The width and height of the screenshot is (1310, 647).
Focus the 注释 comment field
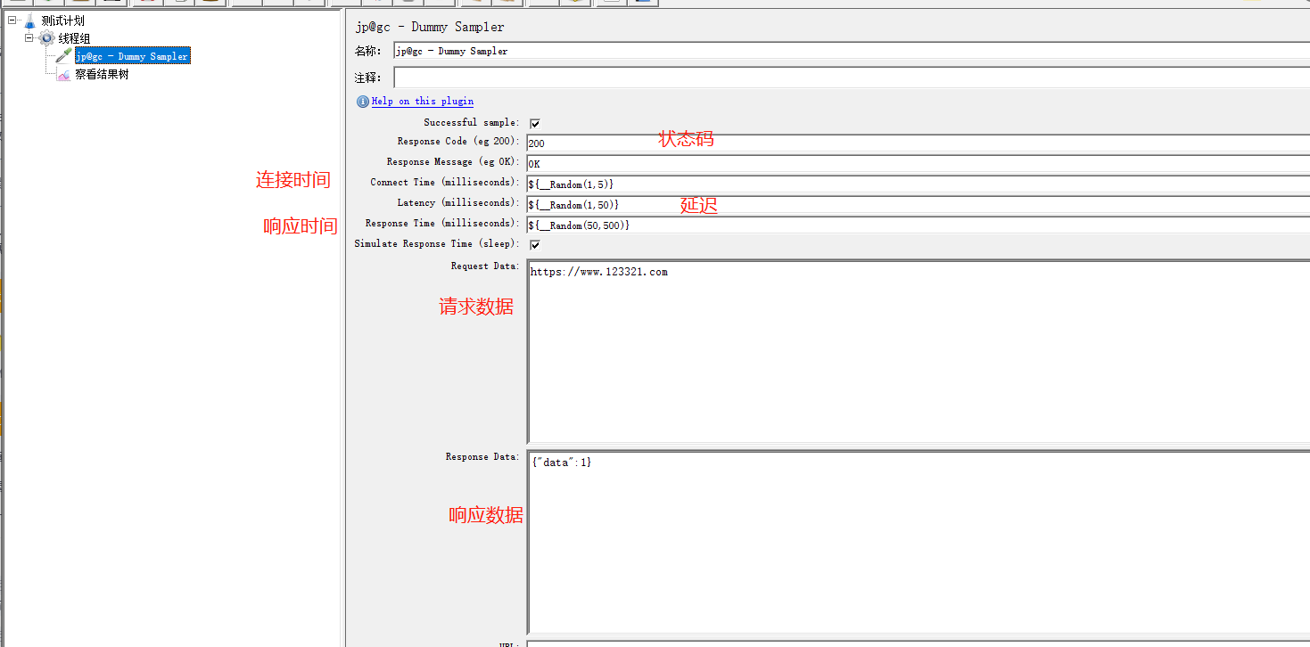852,78
